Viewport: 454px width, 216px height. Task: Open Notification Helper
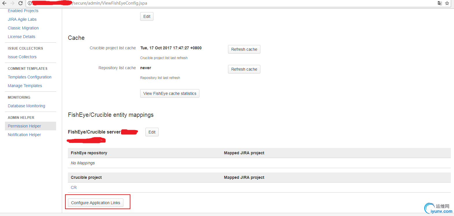[24, 135]
